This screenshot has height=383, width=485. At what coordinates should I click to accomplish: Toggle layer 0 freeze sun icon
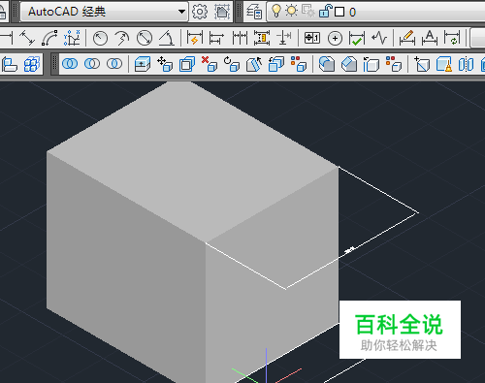(x=291, y=11)
